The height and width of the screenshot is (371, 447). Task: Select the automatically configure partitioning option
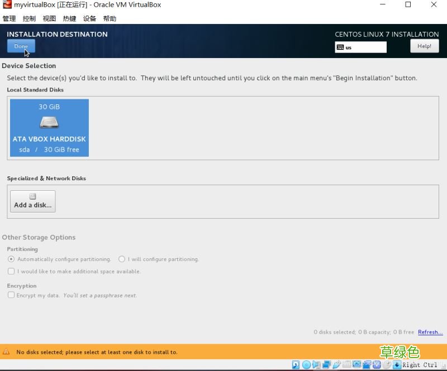coord(10,259)
